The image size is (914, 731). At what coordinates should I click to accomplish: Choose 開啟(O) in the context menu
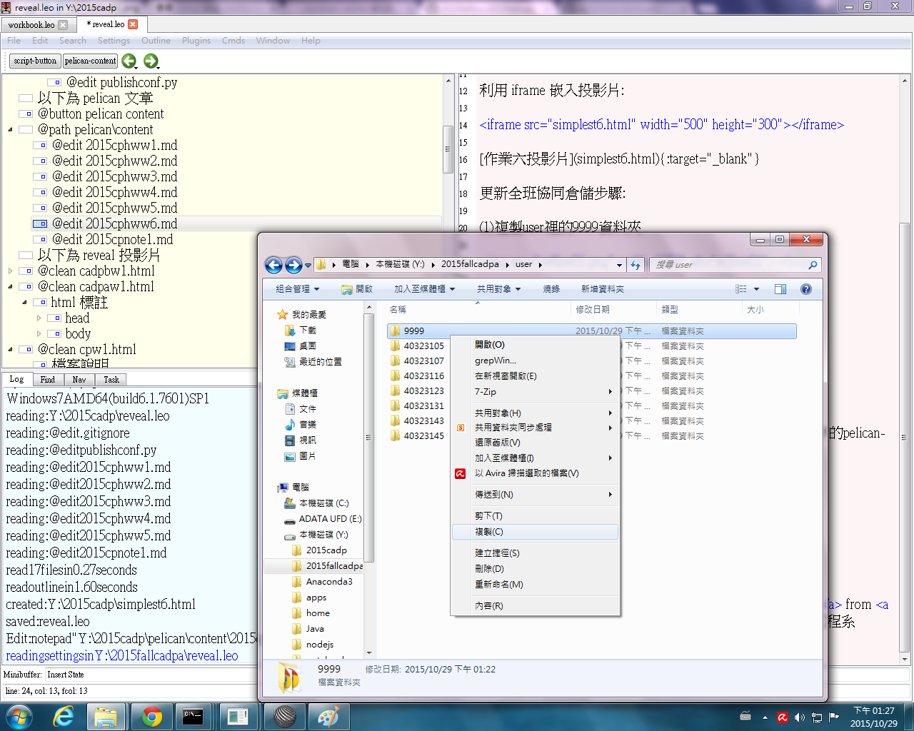click(536, 345)
